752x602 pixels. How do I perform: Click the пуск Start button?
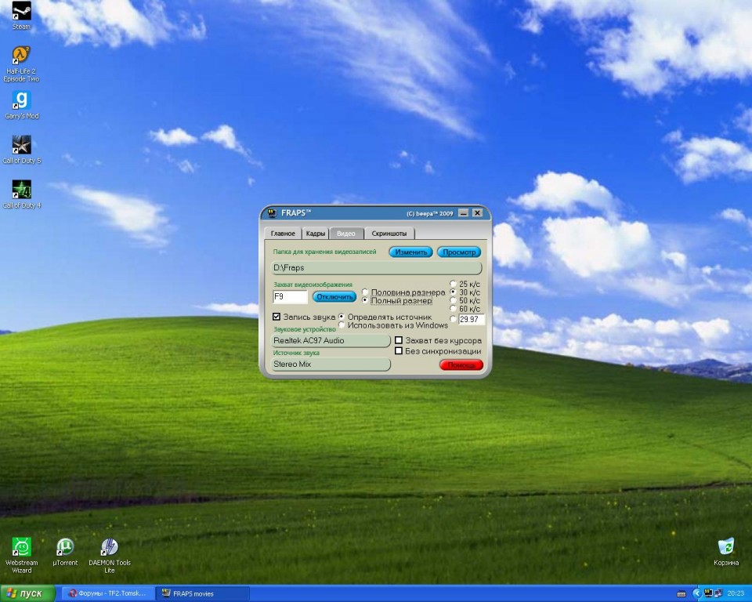click(x=28, y=593)
